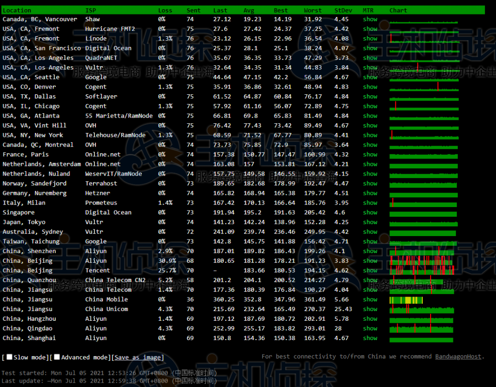Click the Save as image link
Viewport: 496px width, 387px height.
pyautogui.click(x=138, y=357)
